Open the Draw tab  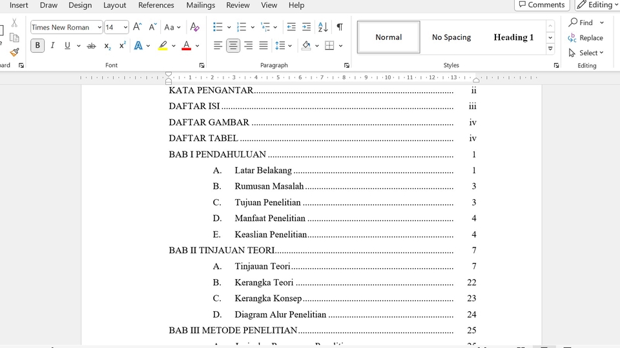coord(48,5)
